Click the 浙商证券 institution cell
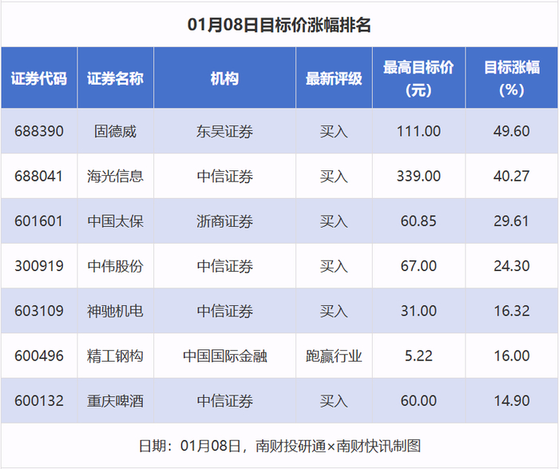 click(x=224, y=221)
